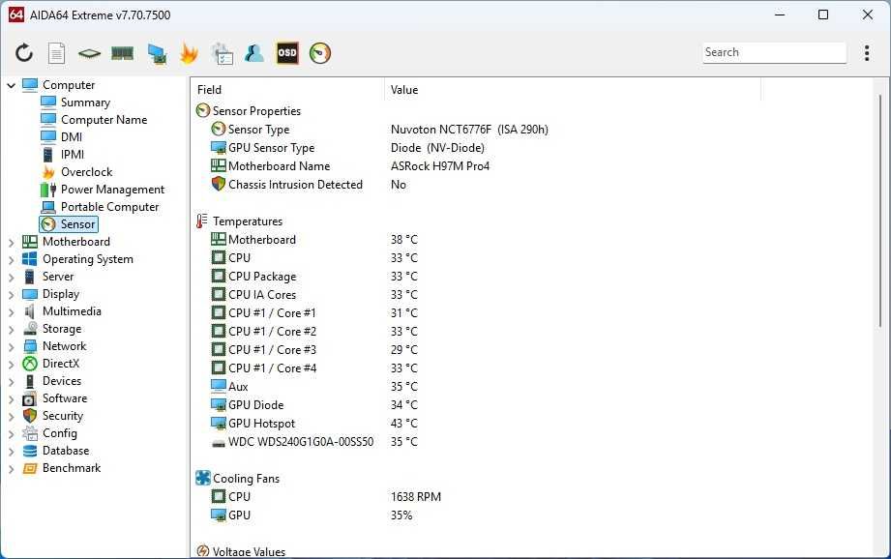Open the IPMI tree item

[x=73, y=155]
